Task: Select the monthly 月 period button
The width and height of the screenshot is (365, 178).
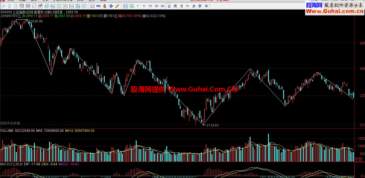Action: pyautogui.click(x=181, y=6)
